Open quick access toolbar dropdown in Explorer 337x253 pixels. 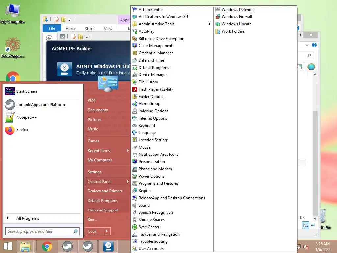69,19
